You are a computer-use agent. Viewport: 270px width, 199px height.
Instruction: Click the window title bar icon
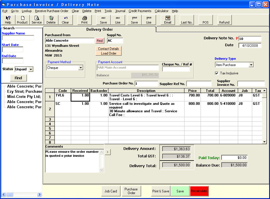tap(3, 5)
